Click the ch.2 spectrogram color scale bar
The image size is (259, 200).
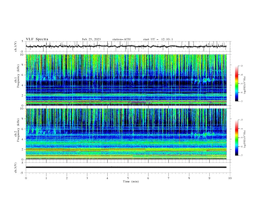(236, 138)
